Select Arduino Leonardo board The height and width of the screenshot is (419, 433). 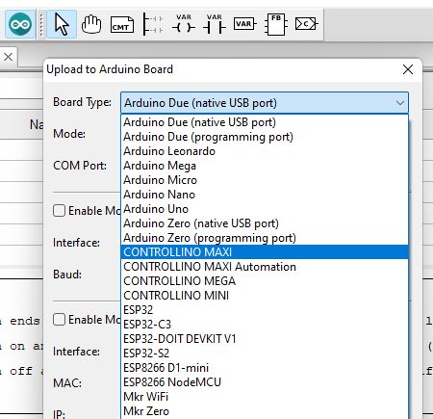pos(265,151)
